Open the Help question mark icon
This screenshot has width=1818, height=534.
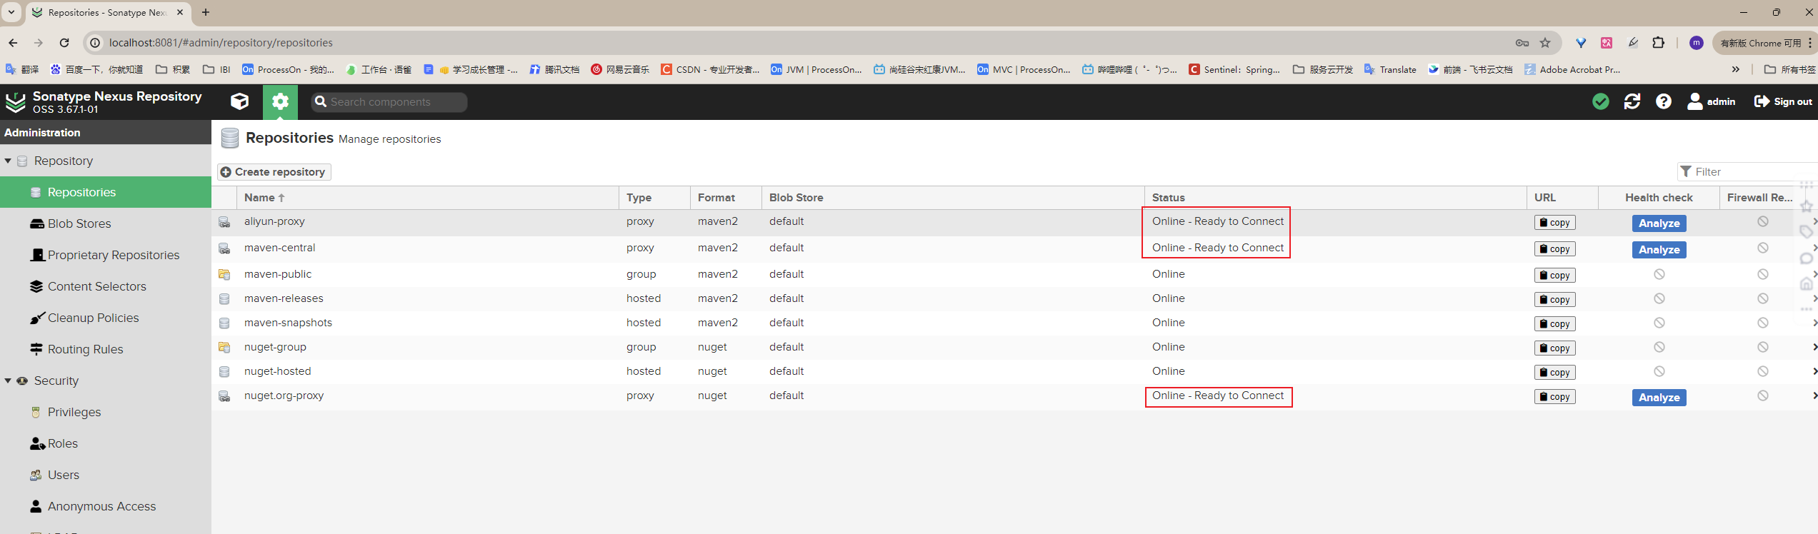[1664, 102]
